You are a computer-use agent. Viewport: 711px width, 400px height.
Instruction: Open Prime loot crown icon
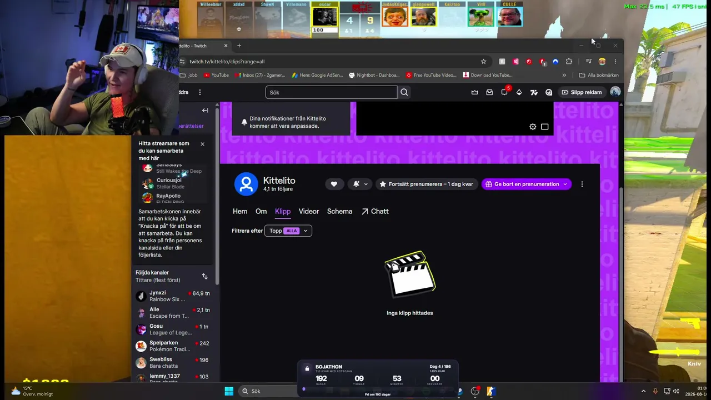point(474,92)
